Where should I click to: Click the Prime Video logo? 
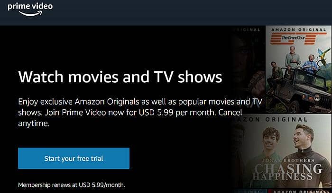(30, 10)
